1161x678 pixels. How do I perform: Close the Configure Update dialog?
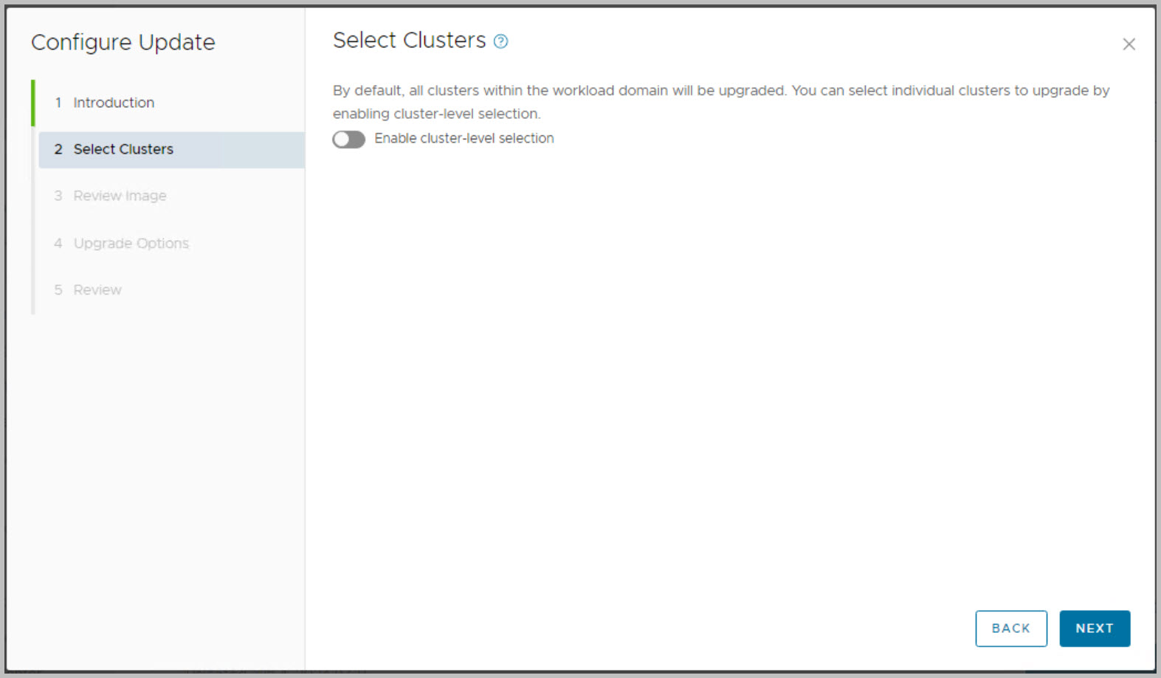click(1129, 44)
